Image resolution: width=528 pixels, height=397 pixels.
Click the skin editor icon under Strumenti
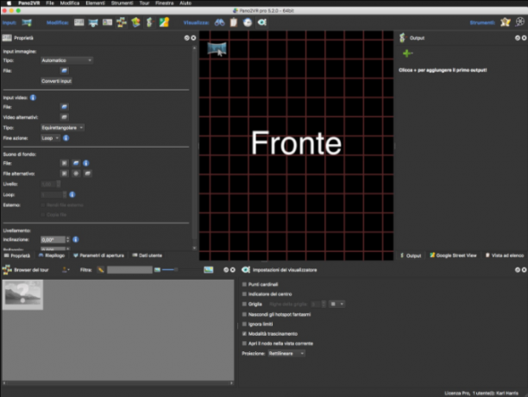(x=505, y=22)
